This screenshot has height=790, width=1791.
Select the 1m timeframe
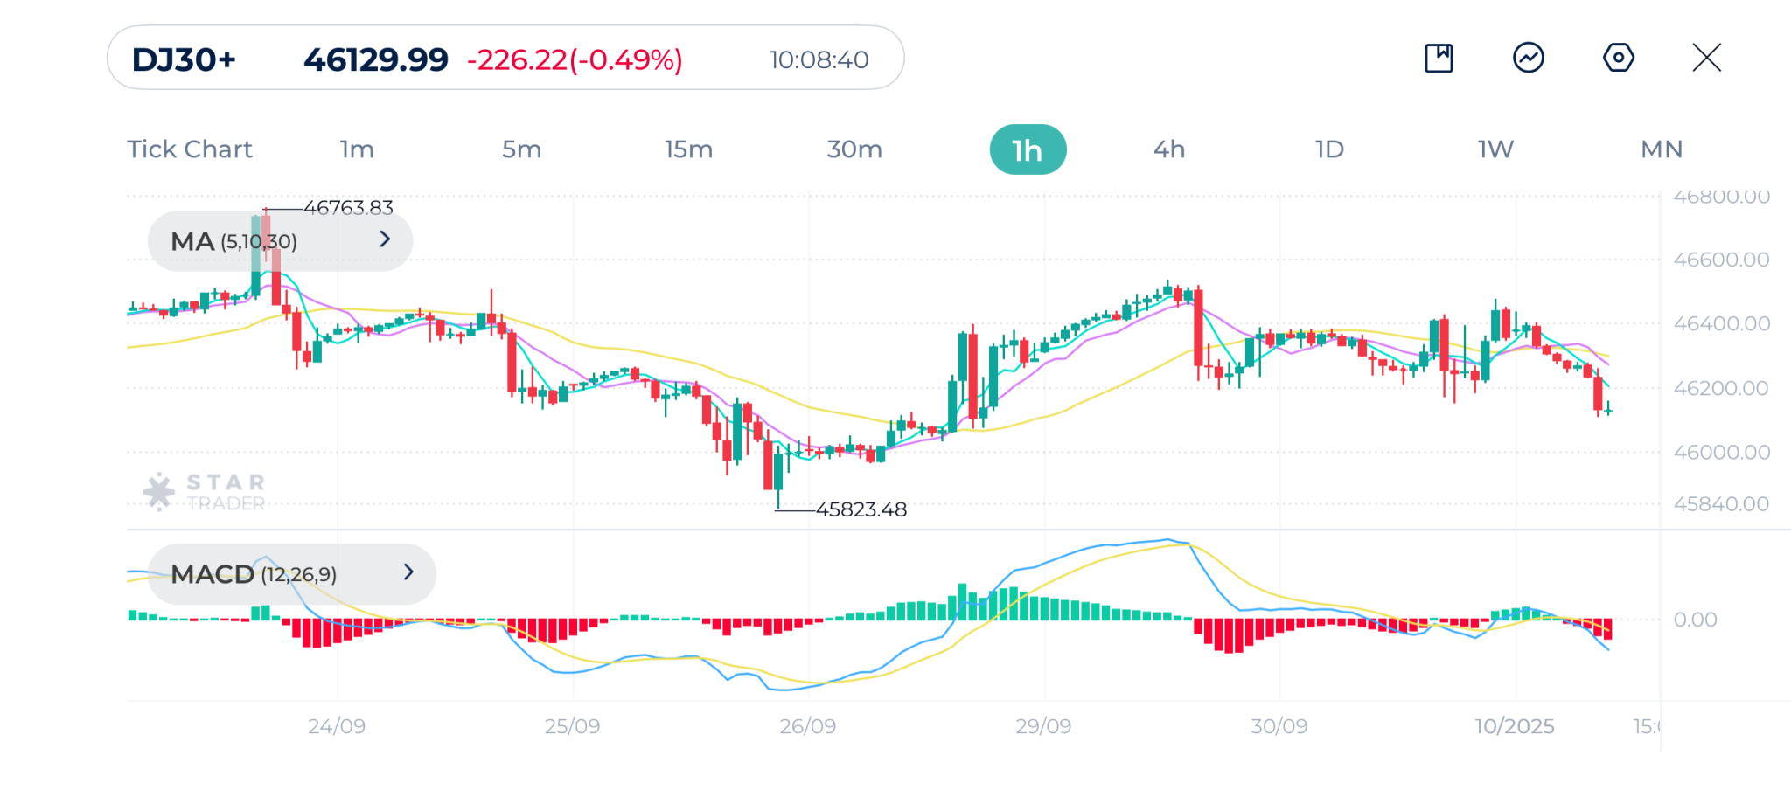point(357,149)
